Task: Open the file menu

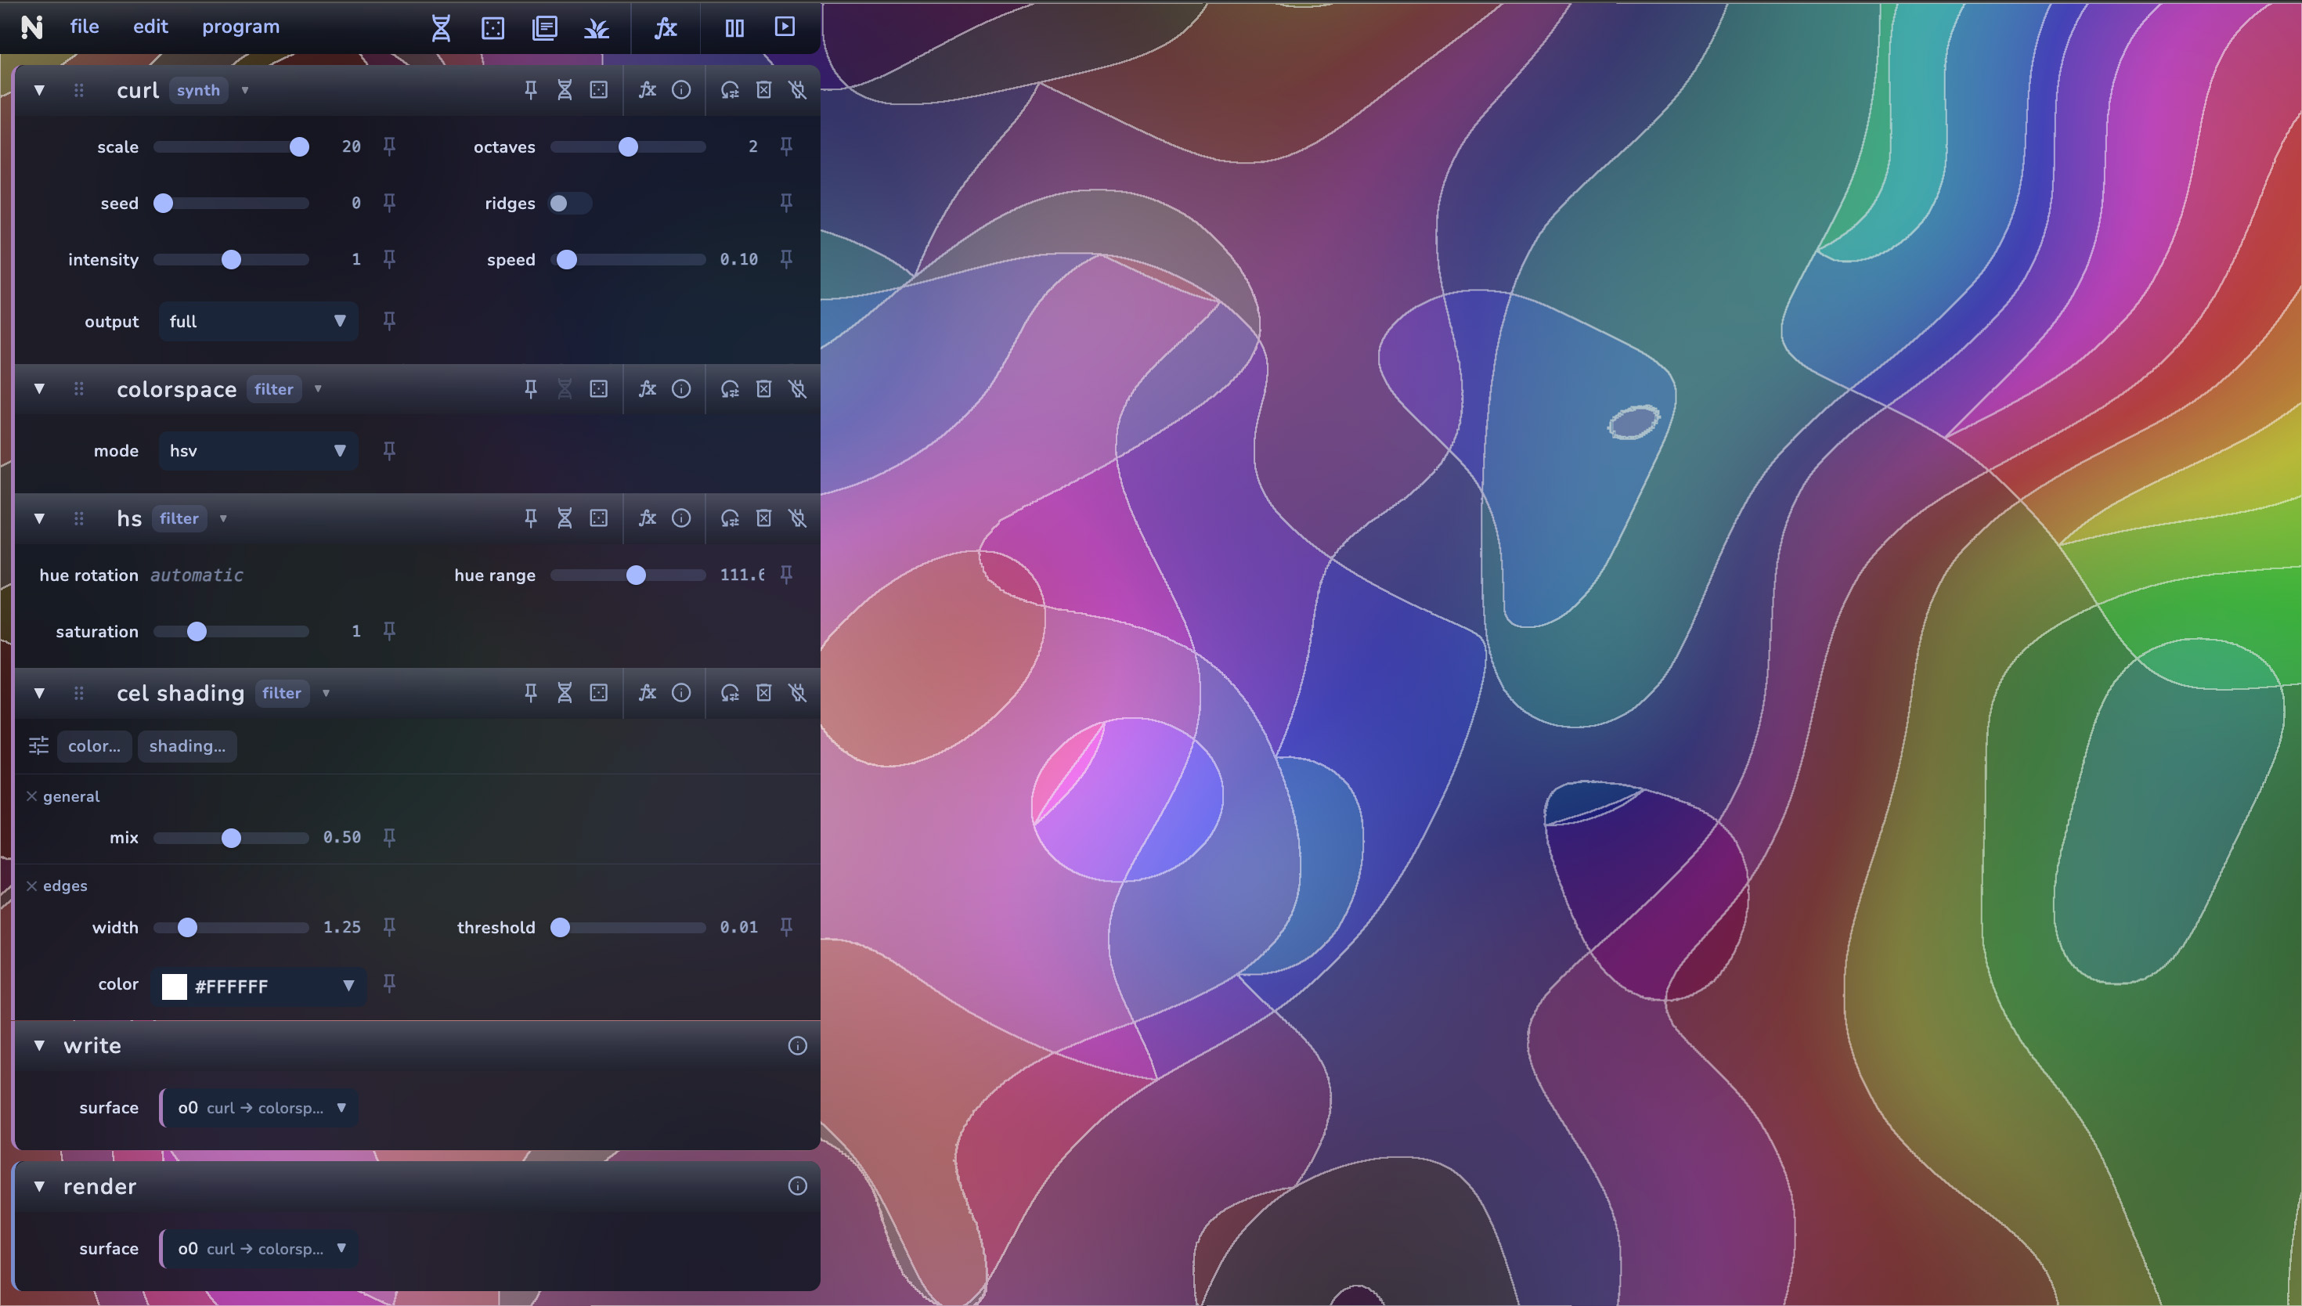Action: tap(85, 27)
